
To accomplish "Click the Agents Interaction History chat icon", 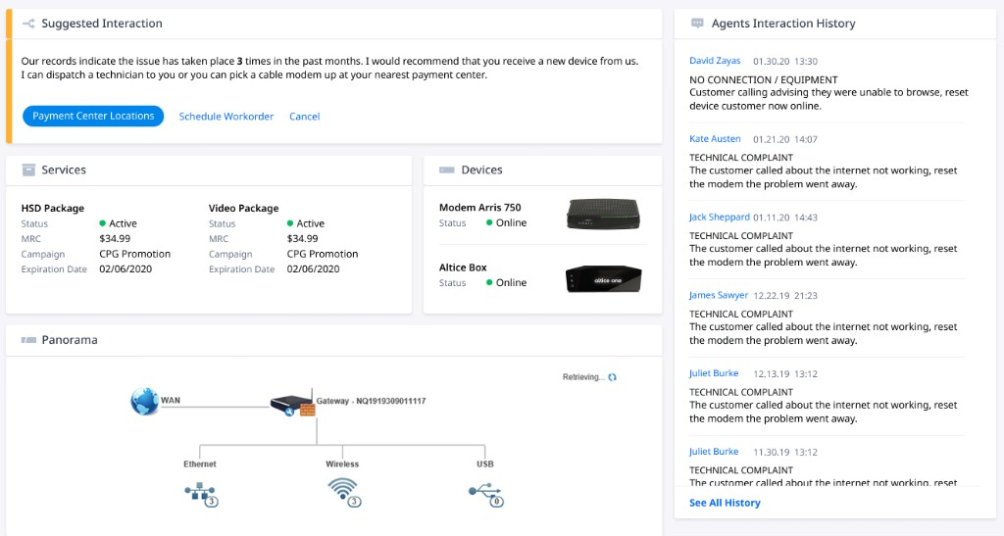I will click(697, 24).
